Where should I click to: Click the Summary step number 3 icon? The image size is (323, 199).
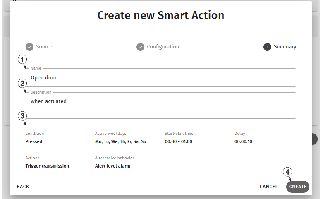coord(267,47)
